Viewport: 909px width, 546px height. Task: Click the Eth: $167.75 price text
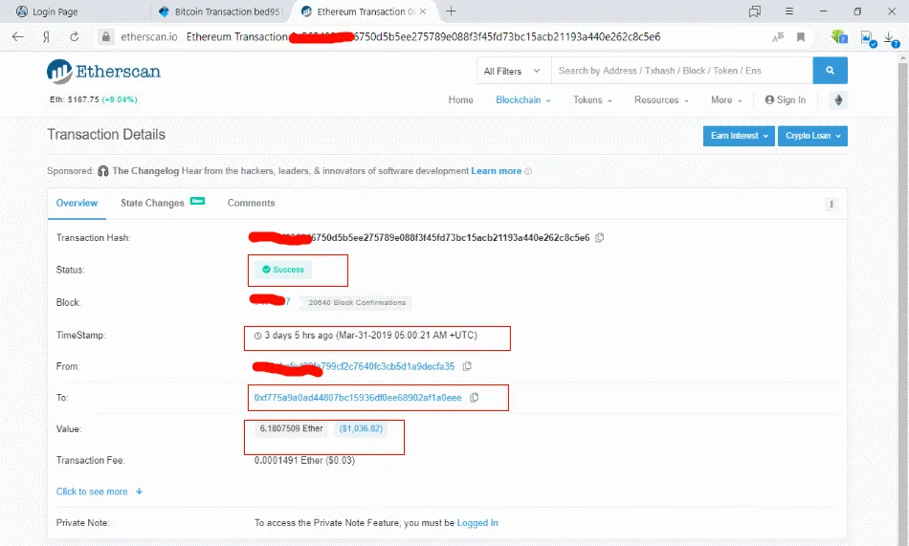(94, 99)
